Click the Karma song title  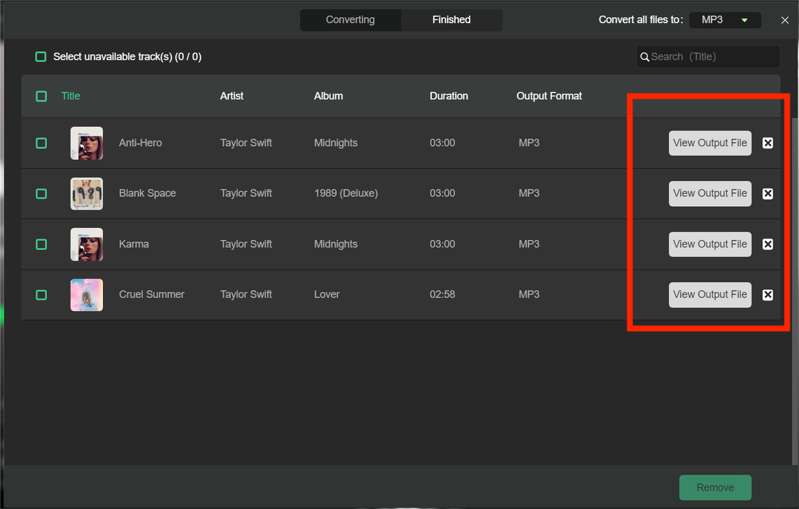pyautogui.click(x=134, y=244)
